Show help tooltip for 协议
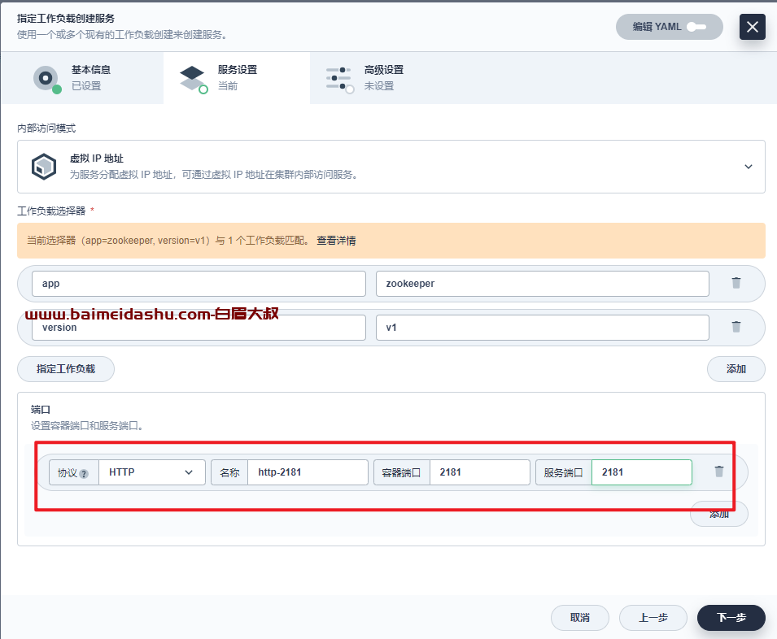 click(84, 474)
